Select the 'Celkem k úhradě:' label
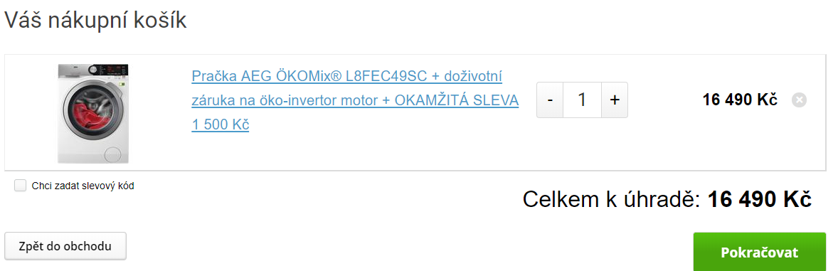 [x=611, y=200]
